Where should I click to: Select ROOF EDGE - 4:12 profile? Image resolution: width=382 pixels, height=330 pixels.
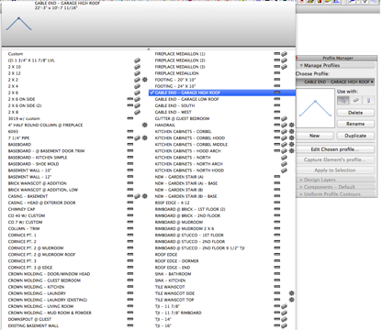[x=173, y=203]
